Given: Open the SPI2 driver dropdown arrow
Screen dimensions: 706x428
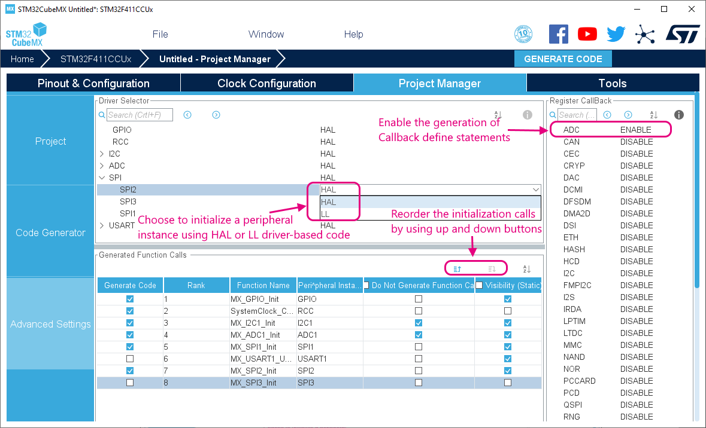Looking at the screenshot, I should (x=535, y=189).
